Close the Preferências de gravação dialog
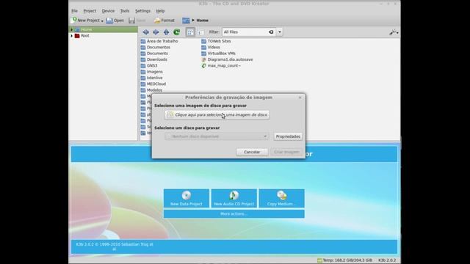The image size is (470, 264). (300, 98)
